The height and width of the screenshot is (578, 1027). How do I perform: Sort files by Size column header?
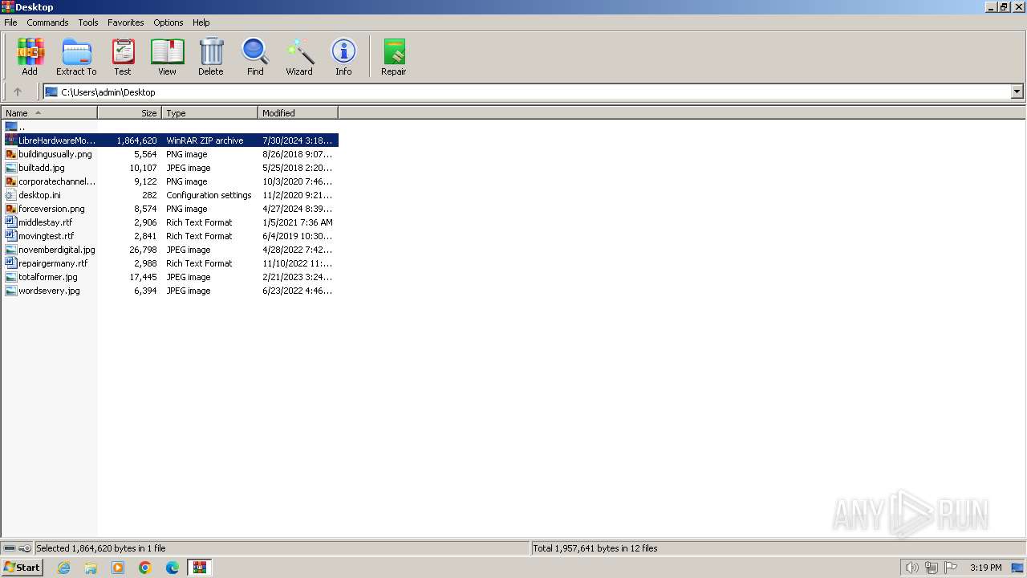pyautogui.click(x=130, y=113)
